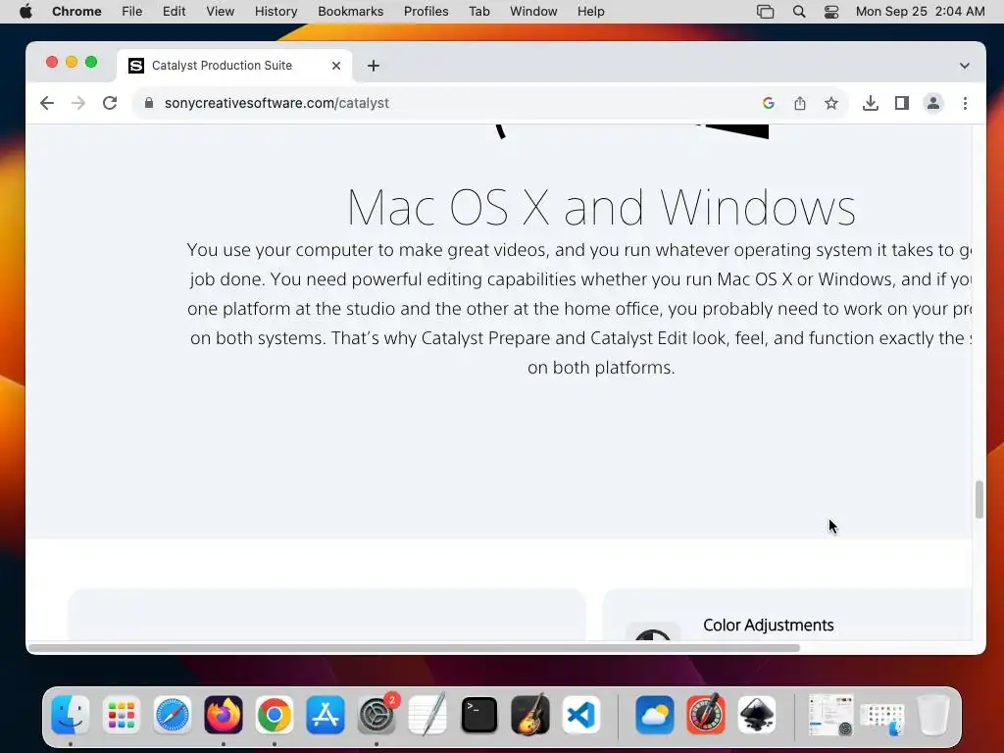Open GarageBand from the Dock
Screen dimensions: 1004x753
point(530,715)
